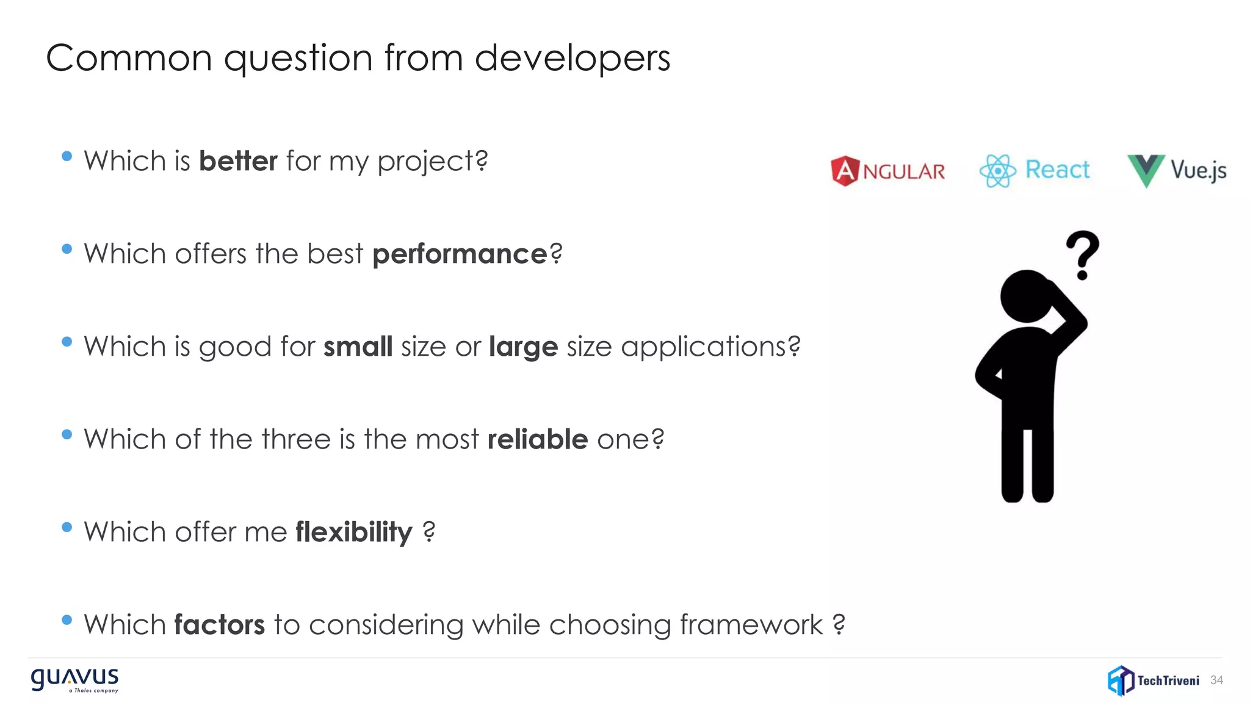Click the slide number 34

pyautogui.click(x=1216, y=680)
